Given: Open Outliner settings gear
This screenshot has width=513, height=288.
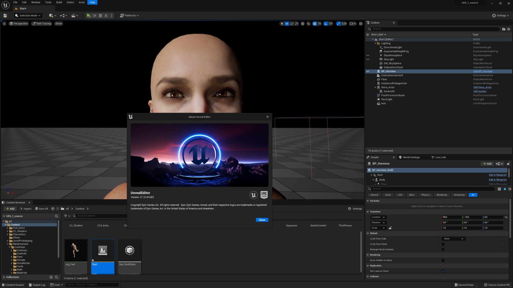Looking at the screenshot, I should pyautogui.click(x=509, y=29).
